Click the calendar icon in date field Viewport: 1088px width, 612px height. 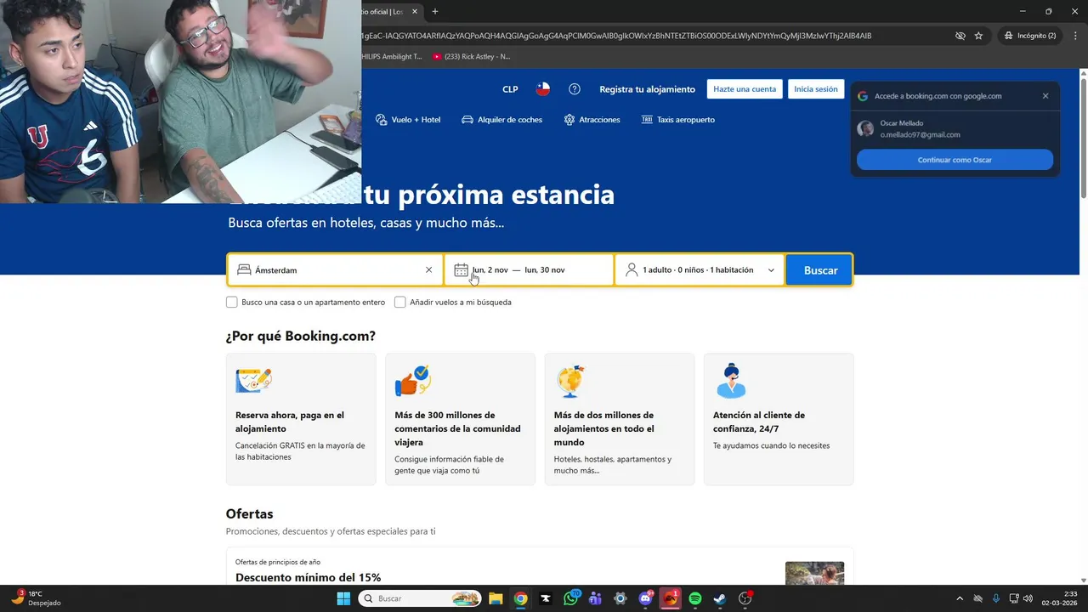461,270
